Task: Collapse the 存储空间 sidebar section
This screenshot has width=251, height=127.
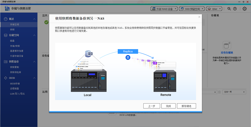Action: tap(34, 35)
